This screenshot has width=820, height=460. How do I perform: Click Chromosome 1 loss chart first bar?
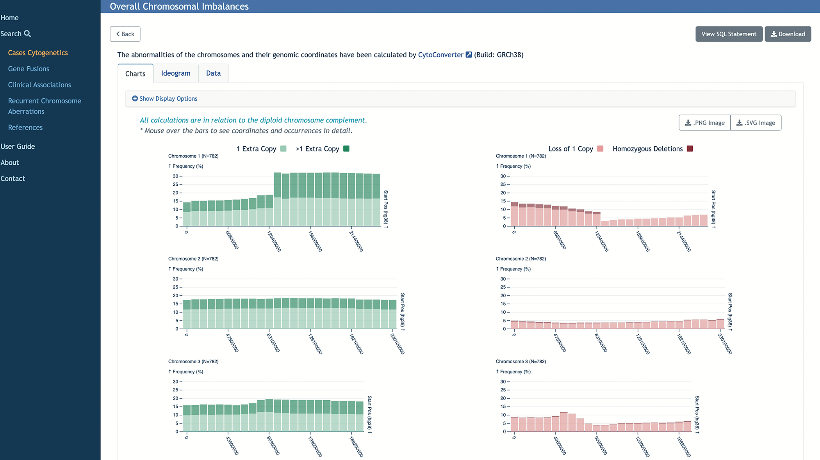tap(515, 214)
